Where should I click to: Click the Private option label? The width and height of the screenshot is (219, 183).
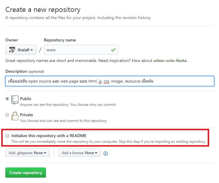pos(27,115)
